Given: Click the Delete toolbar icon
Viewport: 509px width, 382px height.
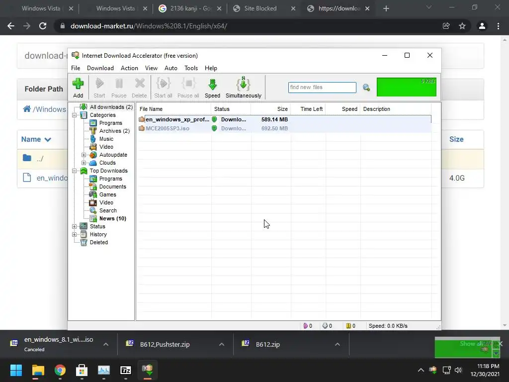Looking at the screenshot, I should [x=139, y=88].
